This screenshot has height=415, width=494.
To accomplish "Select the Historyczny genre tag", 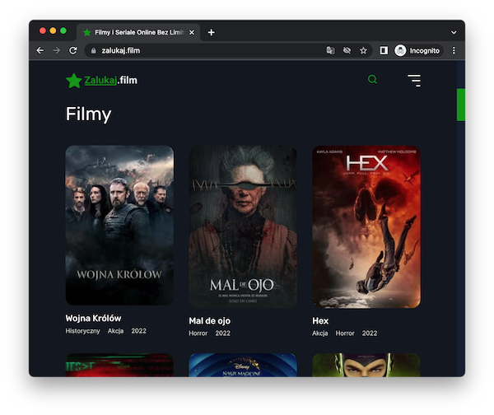I will point(82,331).
